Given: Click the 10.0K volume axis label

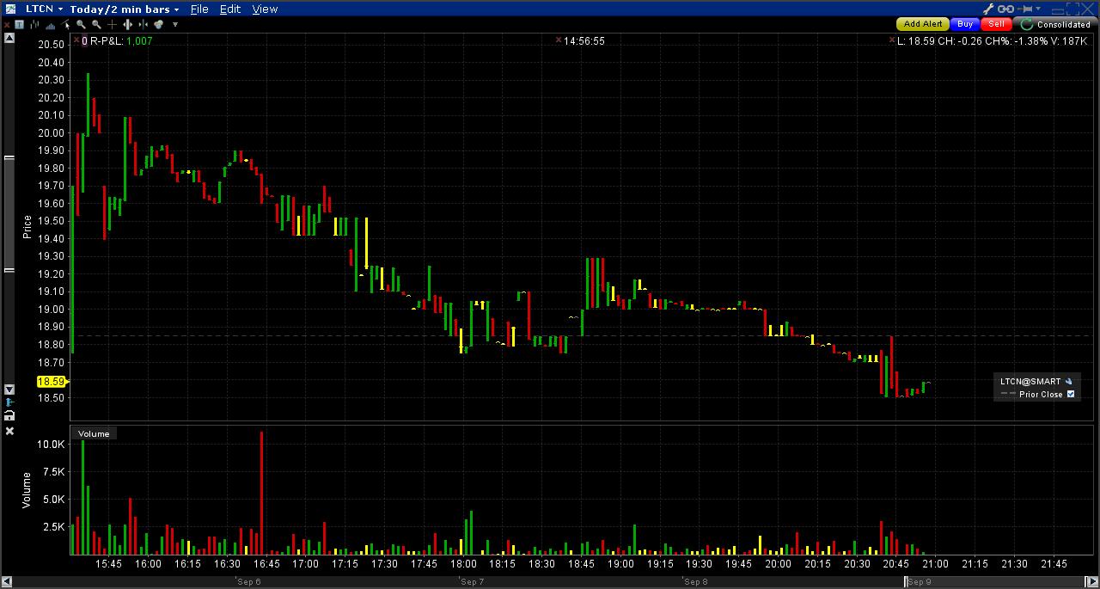Looking at the screenshot, I should (52, 445).
